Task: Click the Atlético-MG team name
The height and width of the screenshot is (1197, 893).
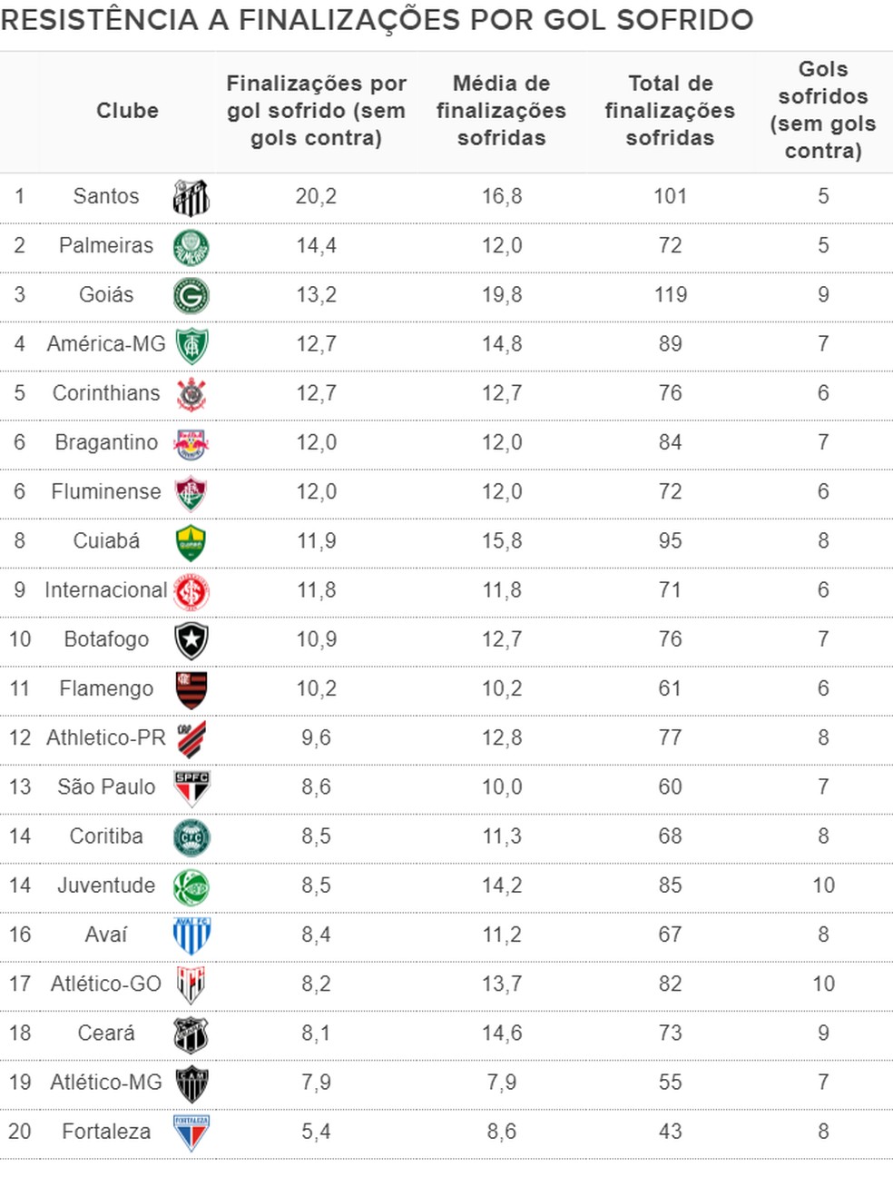Action: pos(106,1082)
